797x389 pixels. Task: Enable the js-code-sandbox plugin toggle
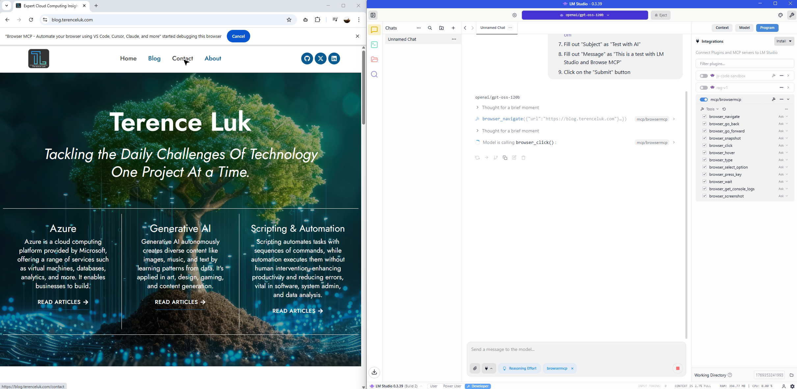[704, 76]
